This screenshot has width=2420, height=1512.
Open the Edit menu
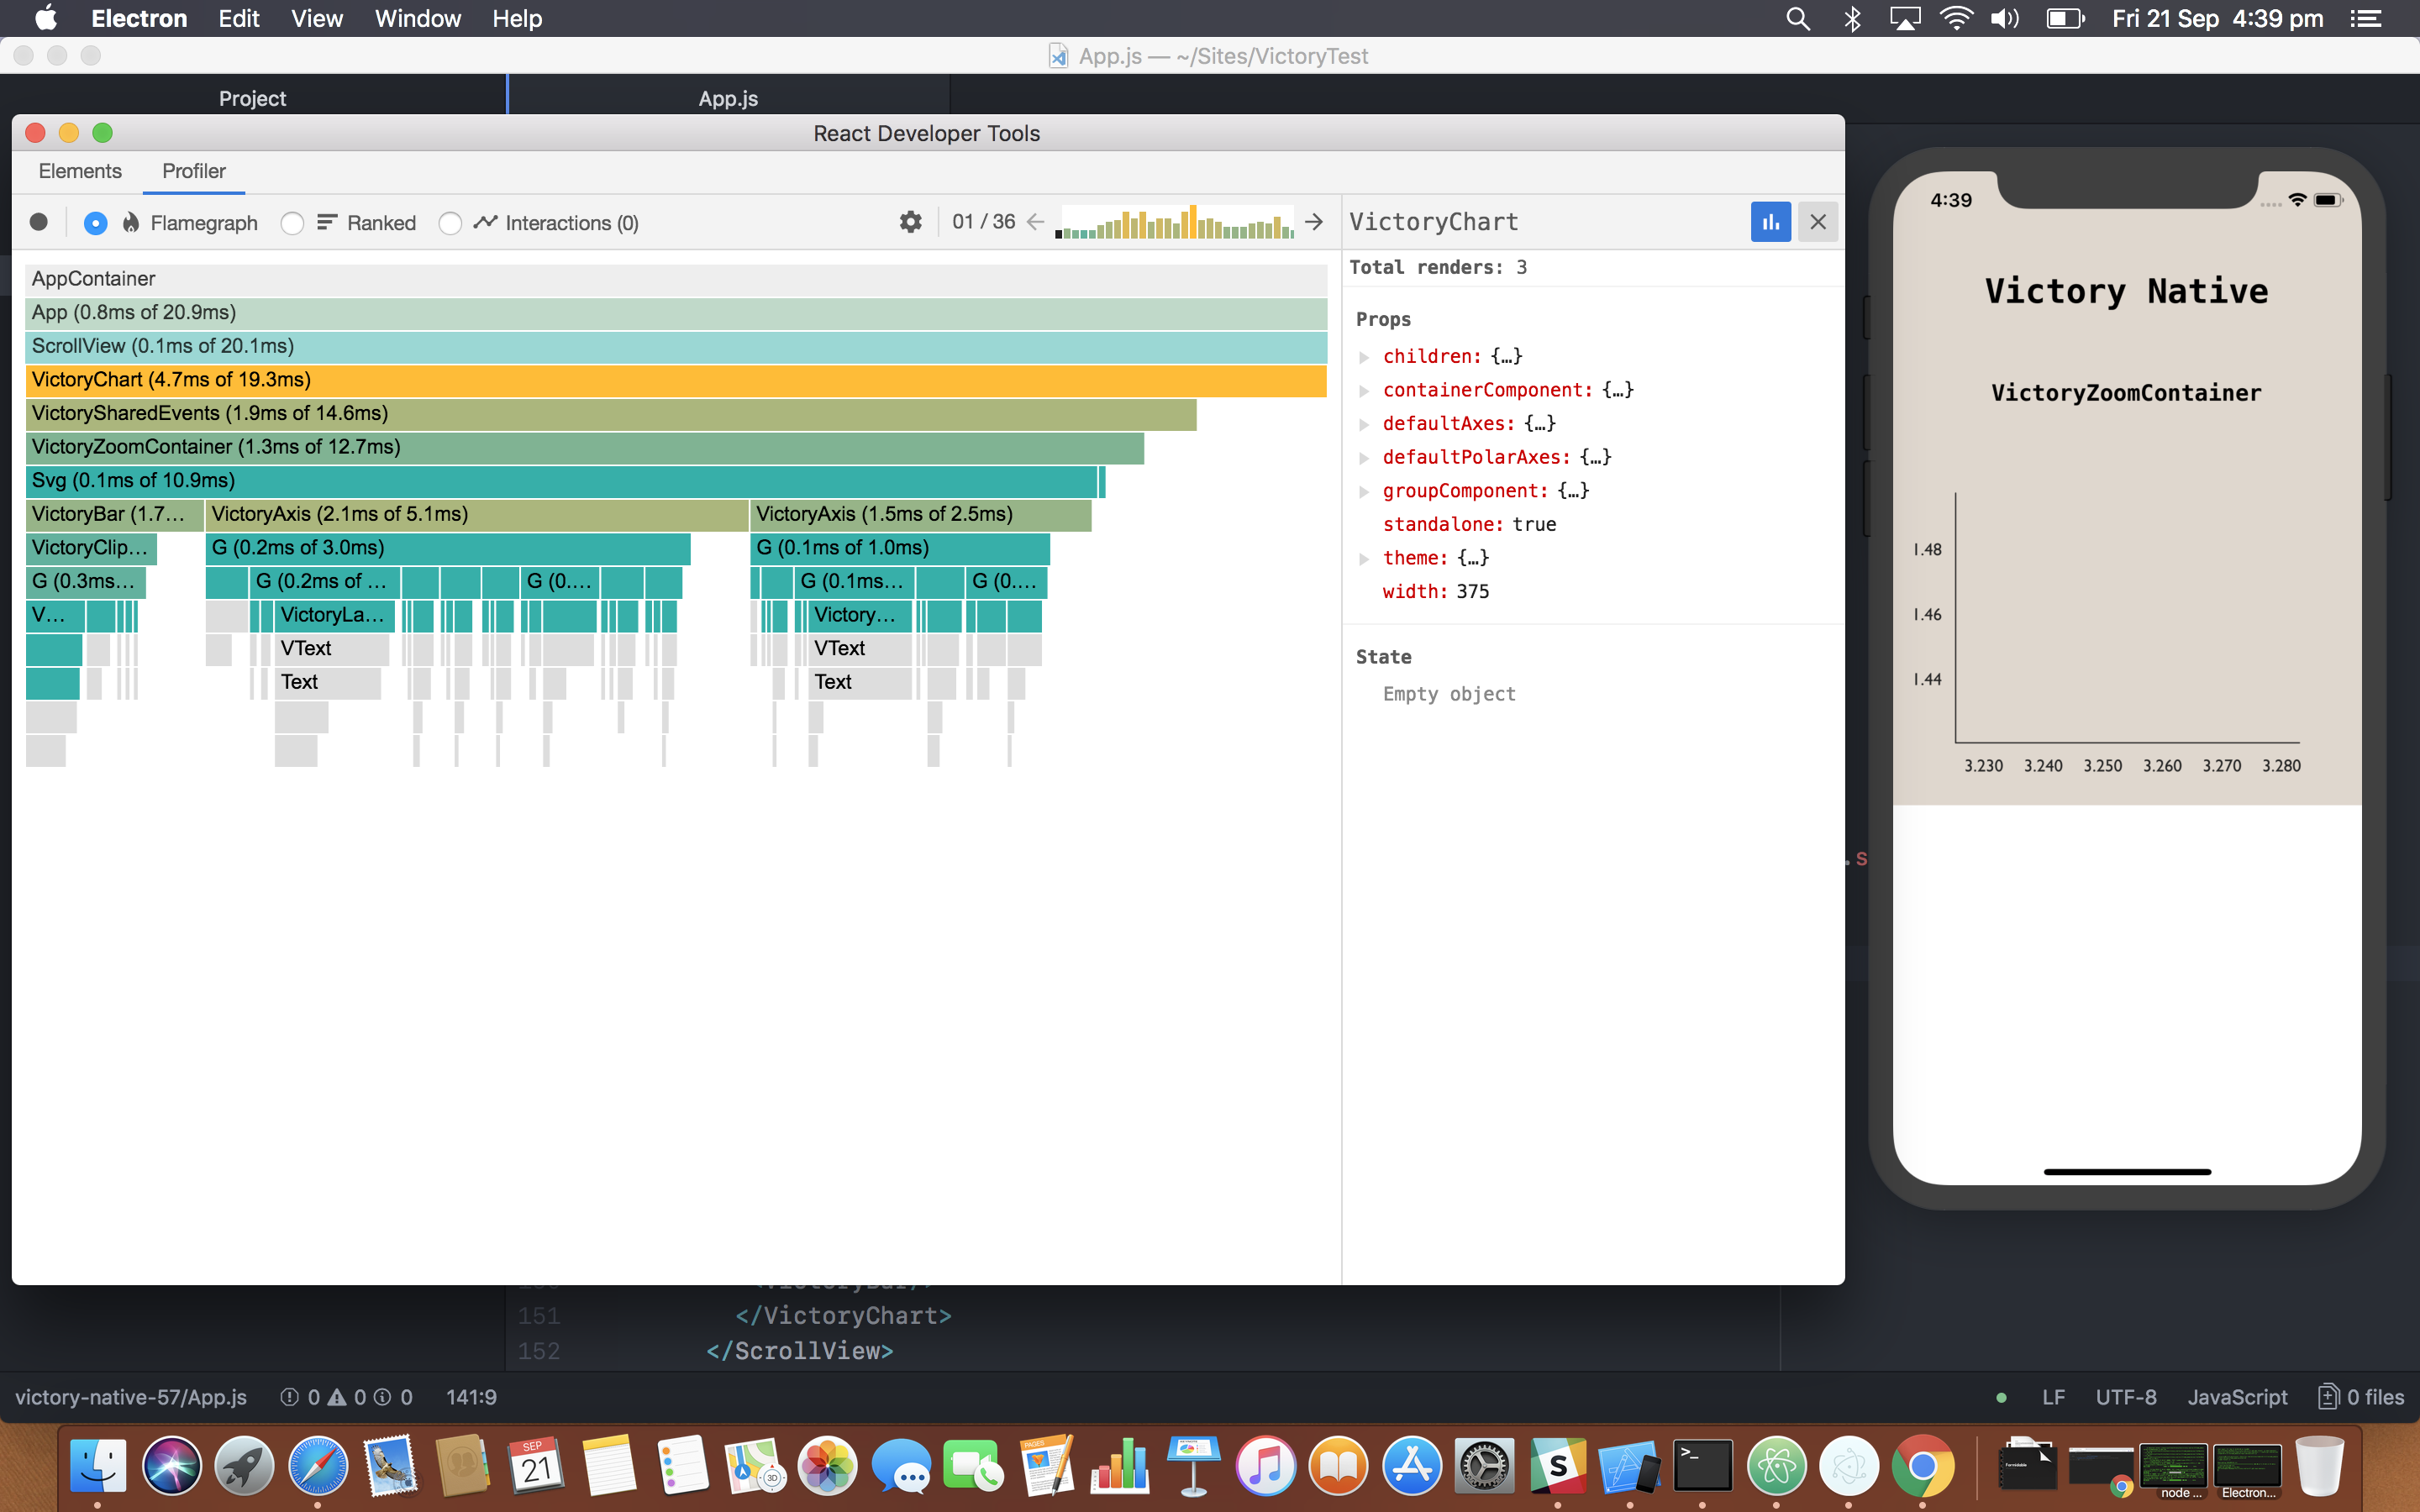(x=239, y=18)
